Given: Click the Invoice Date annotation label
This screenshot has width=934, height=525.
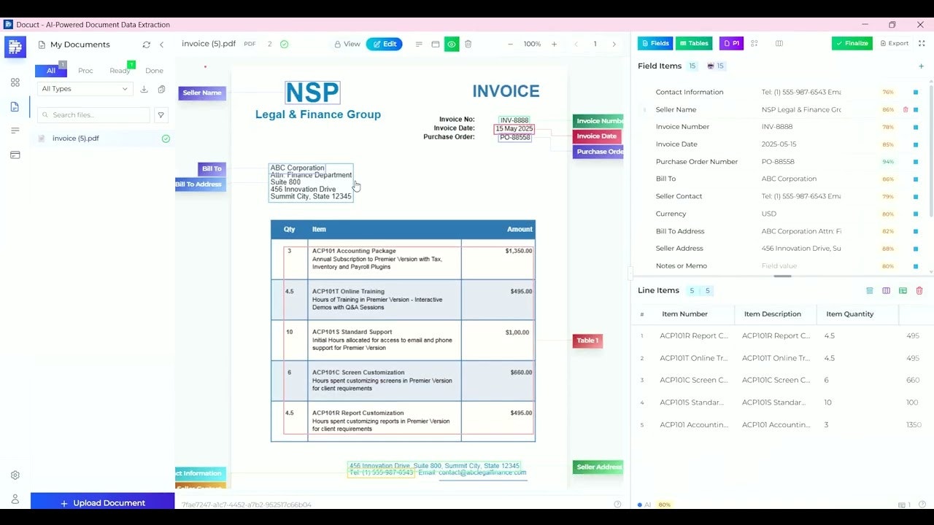Looking at the screenshot, I should pos(596,136).
